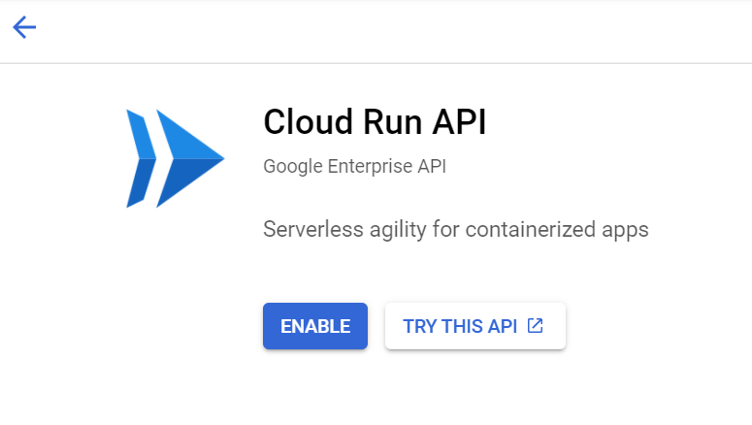Select the Cloud Run API title

tap(376, 122)
